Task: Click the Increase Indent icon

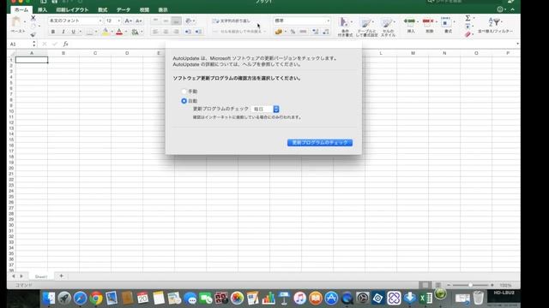Action: point(198,32)
